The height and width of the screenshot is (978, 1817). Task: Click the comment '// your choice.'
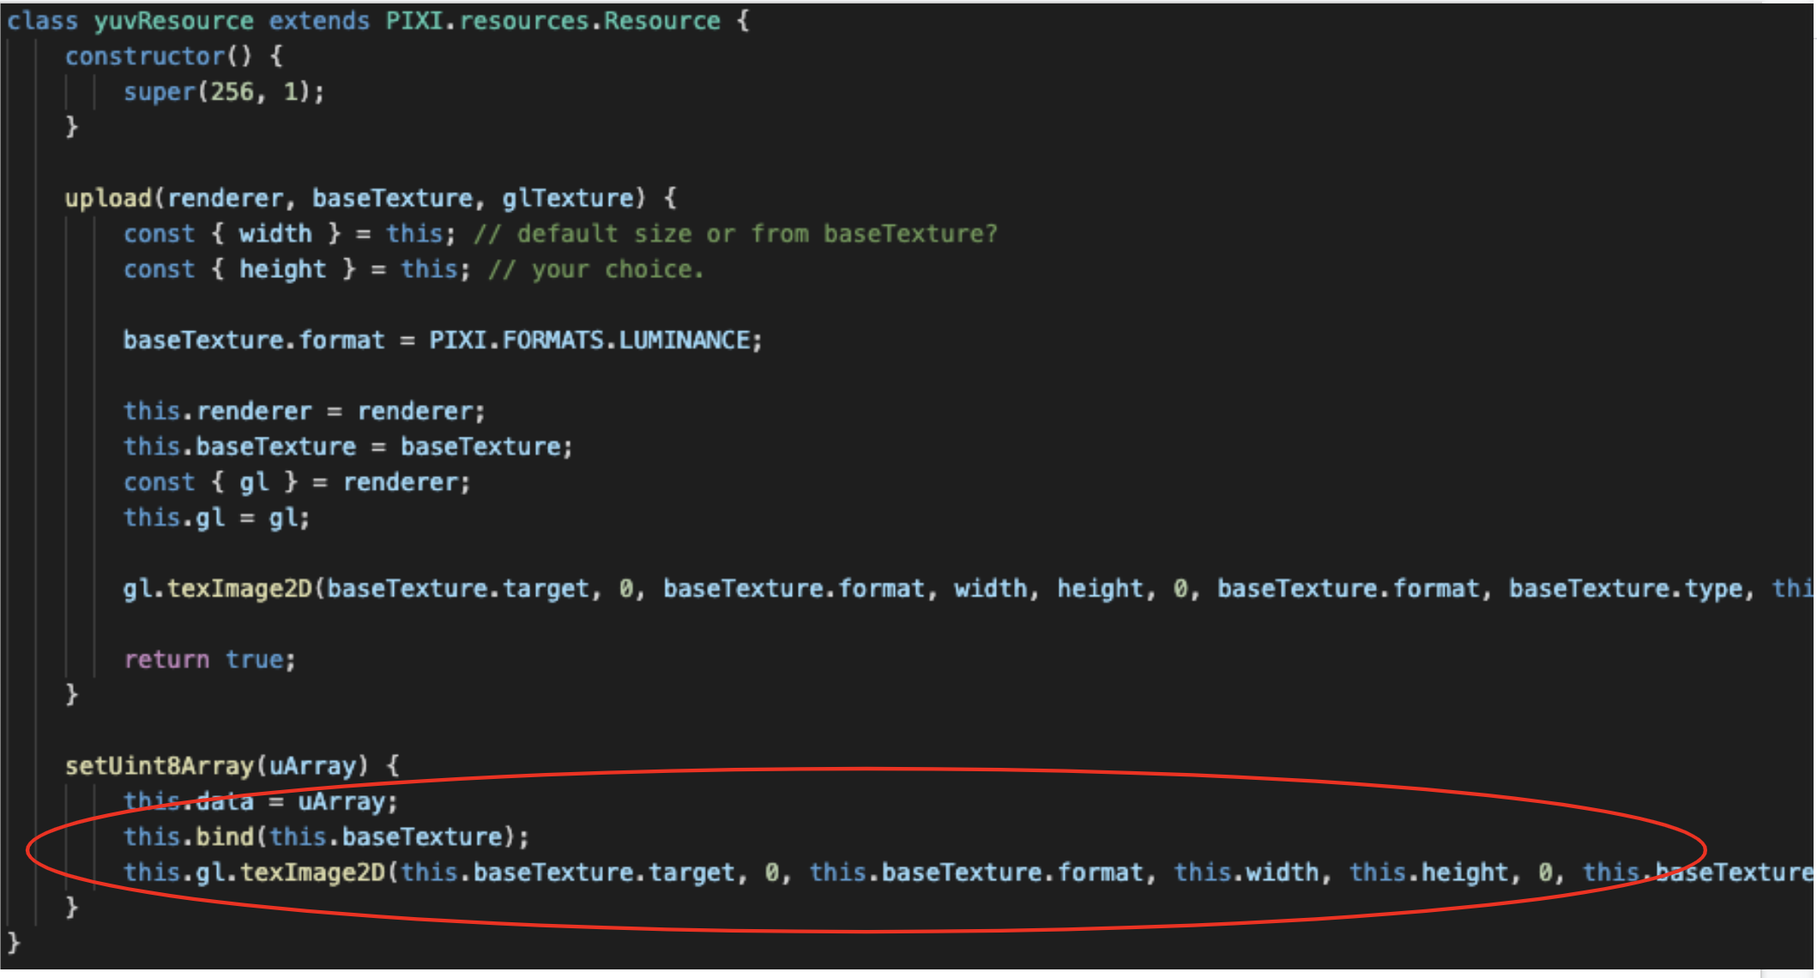596,269
